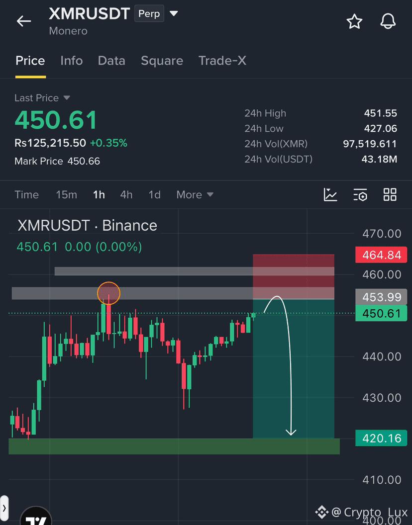Viewport: 412px width, 525px height.
Task: Click the 24h Low value 427.06
Action: pos(381,128)
